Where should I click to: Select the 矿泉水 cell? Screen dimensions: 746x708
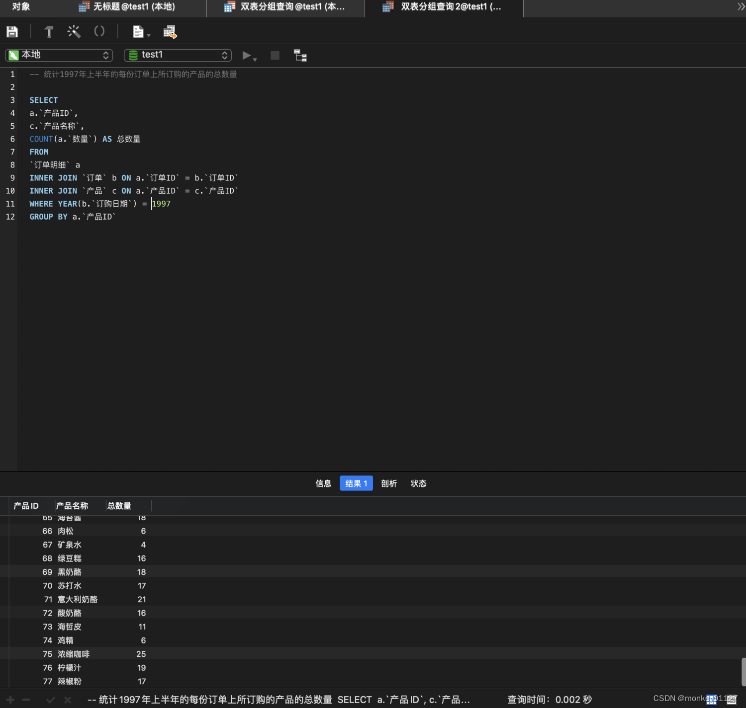pos(70,545)
